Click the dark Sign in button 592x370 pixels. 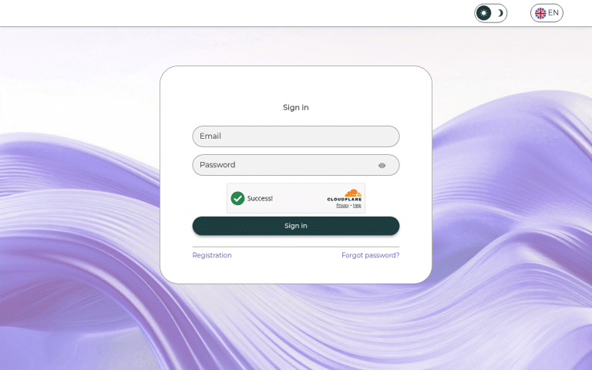(x=296, y=226)
